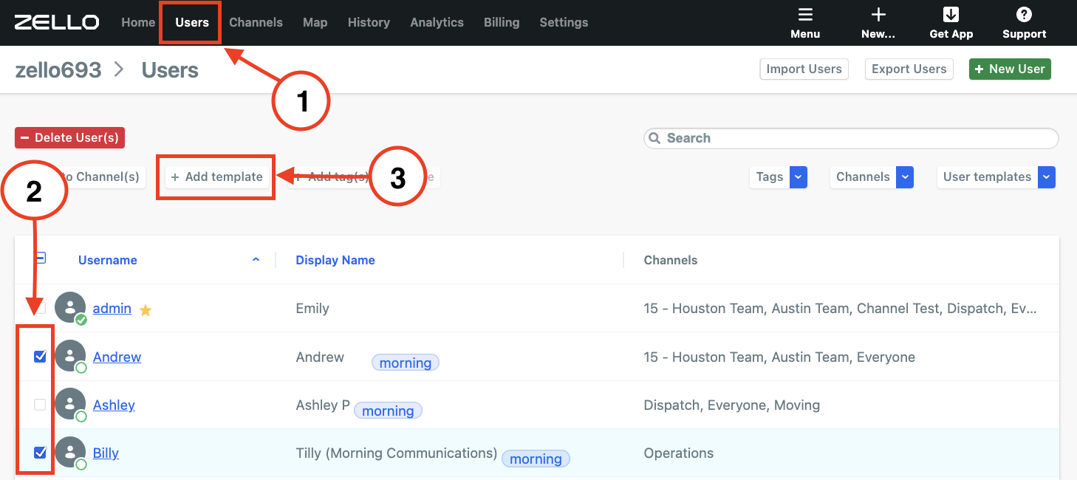Select the Users nav tab
This screenshot has height=480, width=1077.
tap(192, 22)
